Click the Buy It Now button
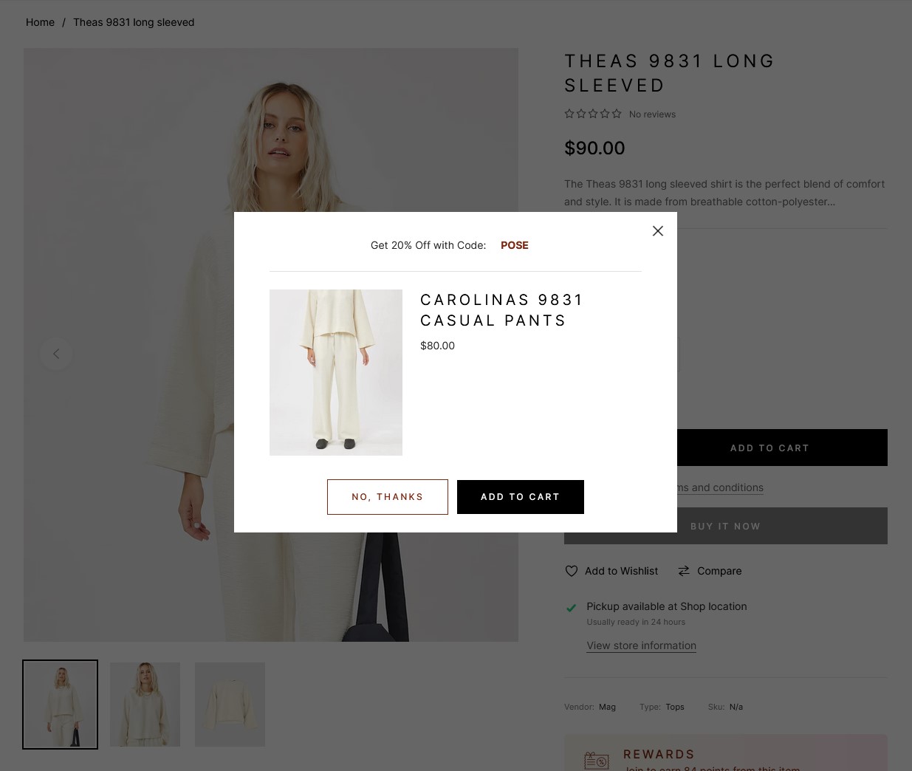Image resolution: width=912 pixels, height=771 pixels. coord(726,526)
